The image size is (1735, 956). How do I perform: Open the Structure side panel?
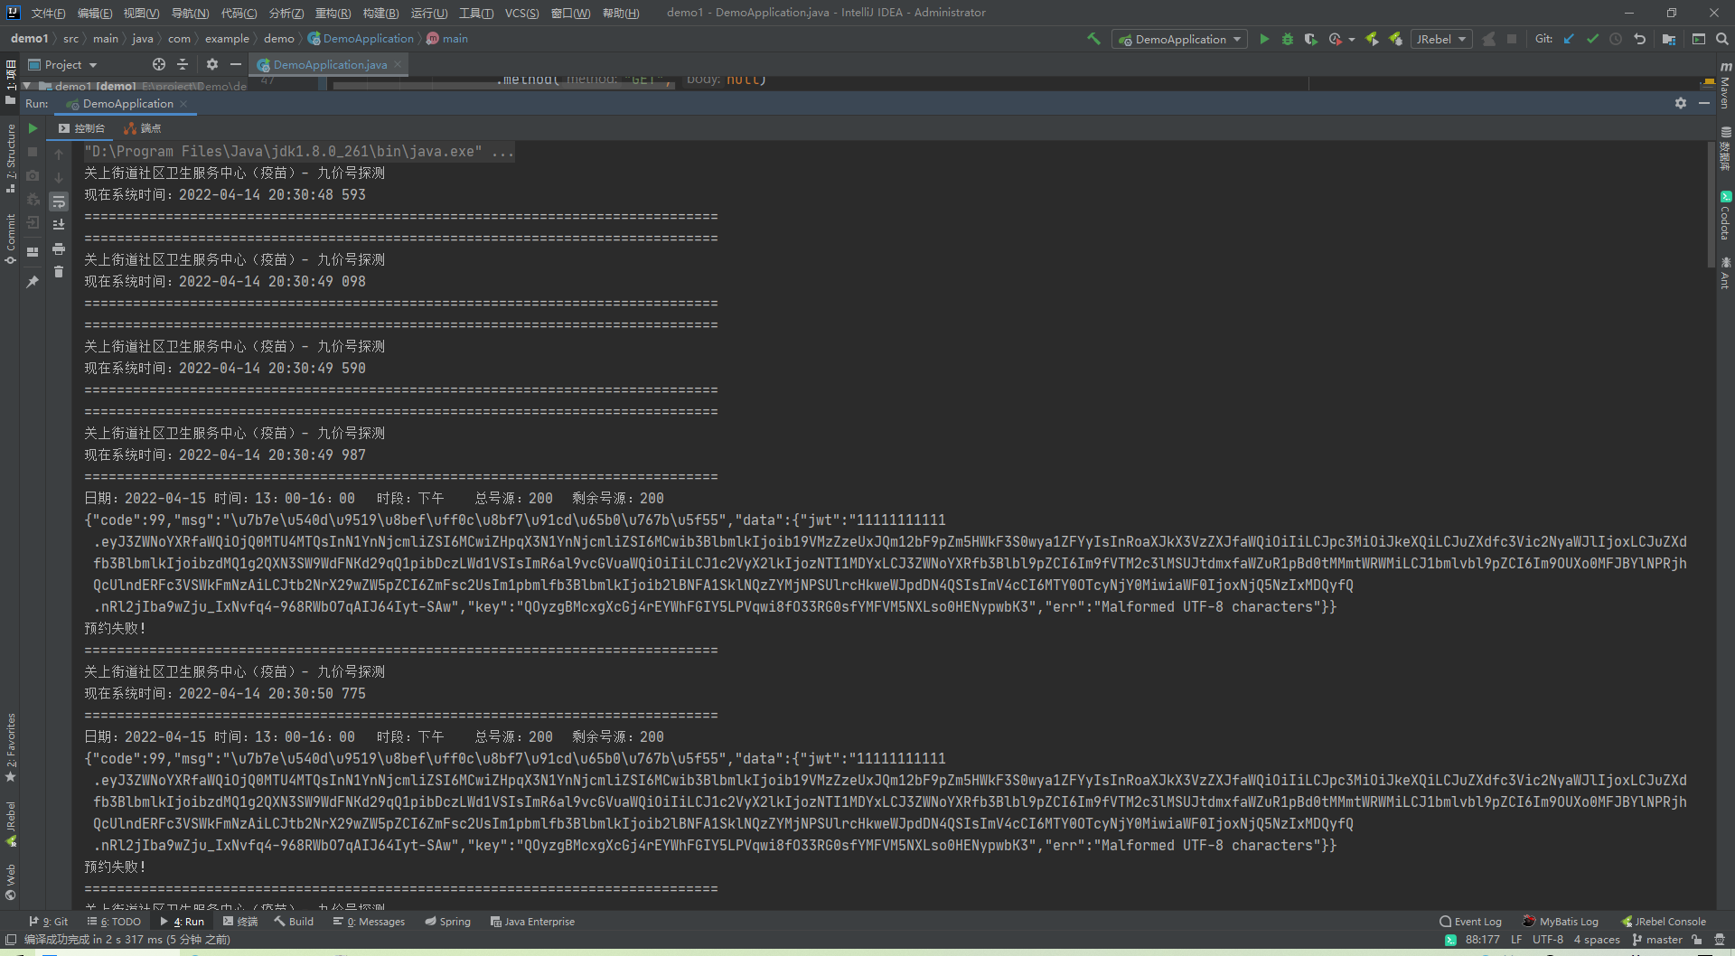coord(11,159)
